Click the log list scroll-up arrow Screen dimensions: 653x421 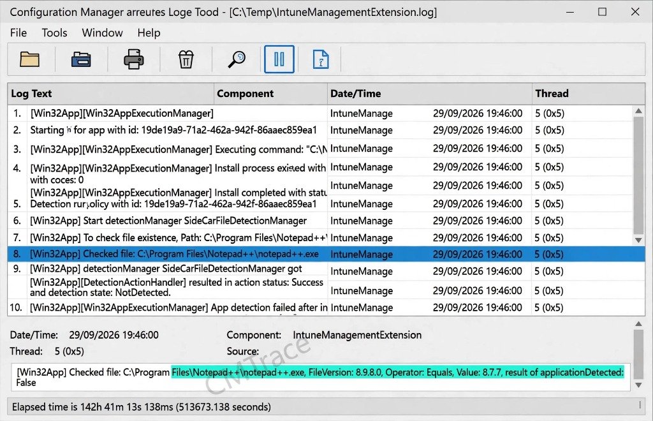coord(638,111)
